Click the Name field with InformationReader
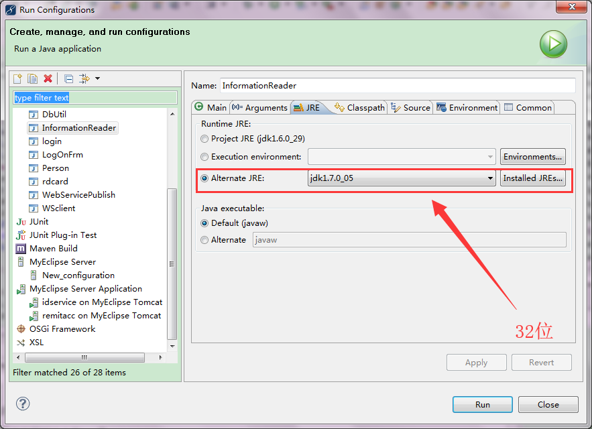This screenshot has width=592, height=429. click(398, 86)
